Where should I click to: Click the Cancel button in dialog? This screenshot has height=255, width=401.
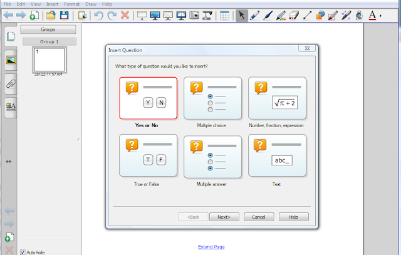pyautogui.click(x=259, y=217)
